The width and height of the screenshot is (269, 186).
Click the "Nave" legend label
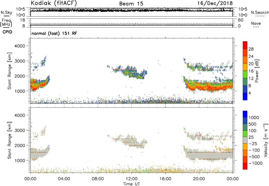click(x=256, y=23)
